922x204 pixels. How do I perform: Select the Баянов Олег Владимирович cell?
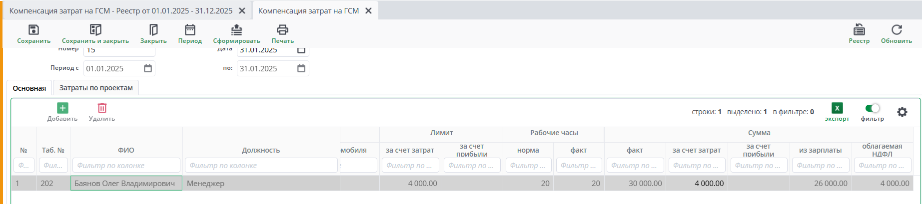[126, 184]
